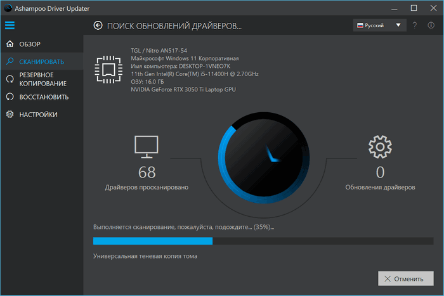Click the computer name DESKTOP-1VNEO7K line
The width and height of the screenshot is (444, 296).
(x=180, y=66)
